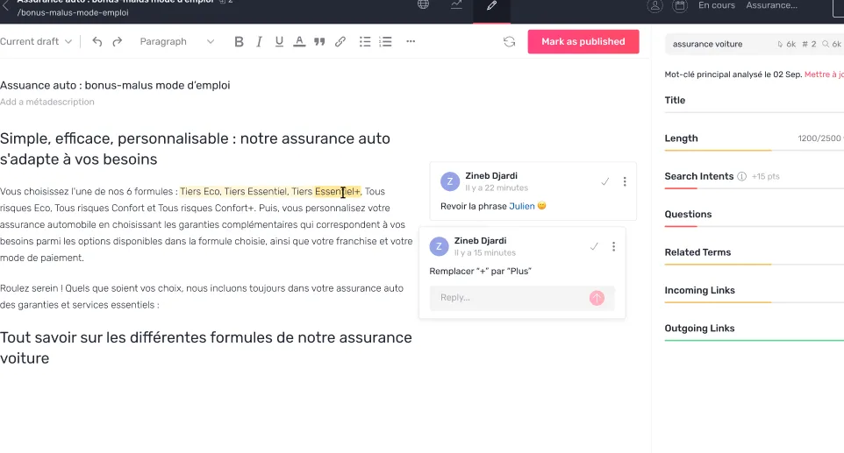Screen dimensions: 844x453
Task: Resolve the Remplacer "+" par "Plus" comment
Action: click(594, 246)
